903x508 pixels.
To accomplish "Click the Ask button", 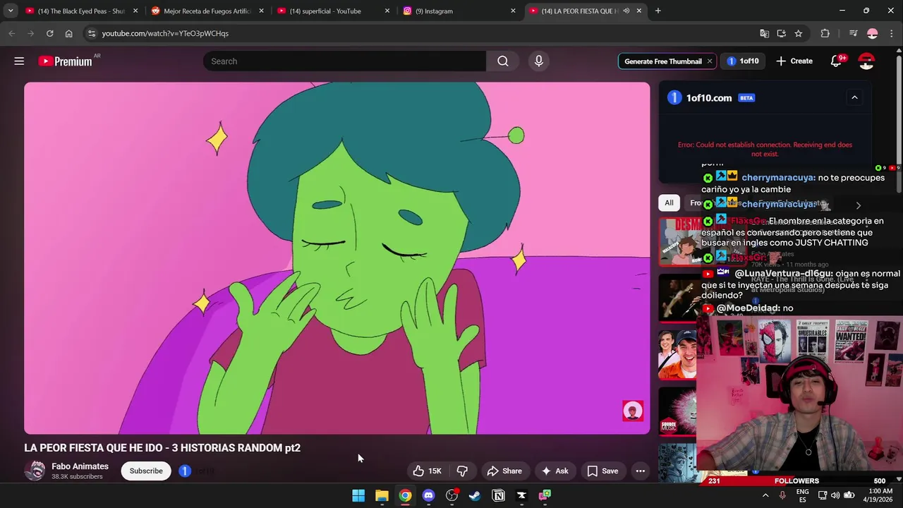I will (x=554, y=471).
